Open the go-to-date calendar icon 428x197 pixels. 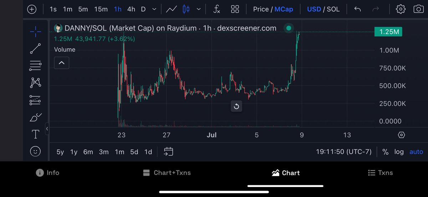(x=168, y=152)
